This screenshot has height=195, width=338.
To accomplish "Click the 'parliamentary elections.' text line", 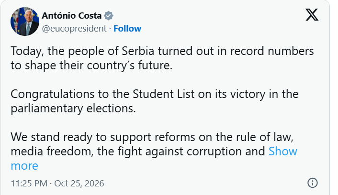I will coord(73,108).
